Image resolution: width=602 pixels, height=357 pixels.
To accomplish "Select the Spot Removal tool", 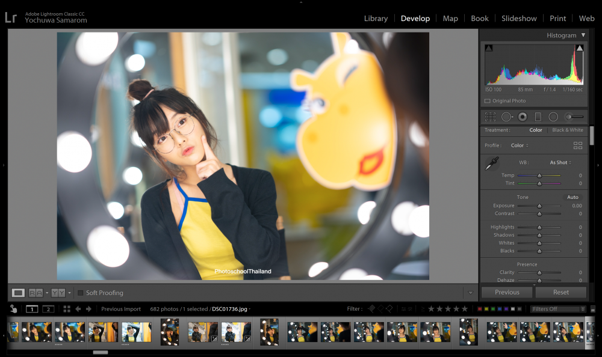I will tap(507, 117).
